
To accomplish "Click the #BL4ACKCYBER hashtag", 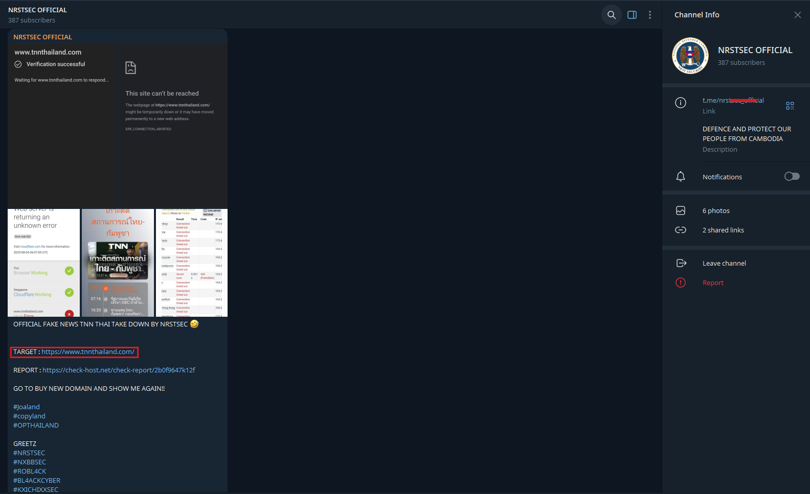I will [37, 480].
